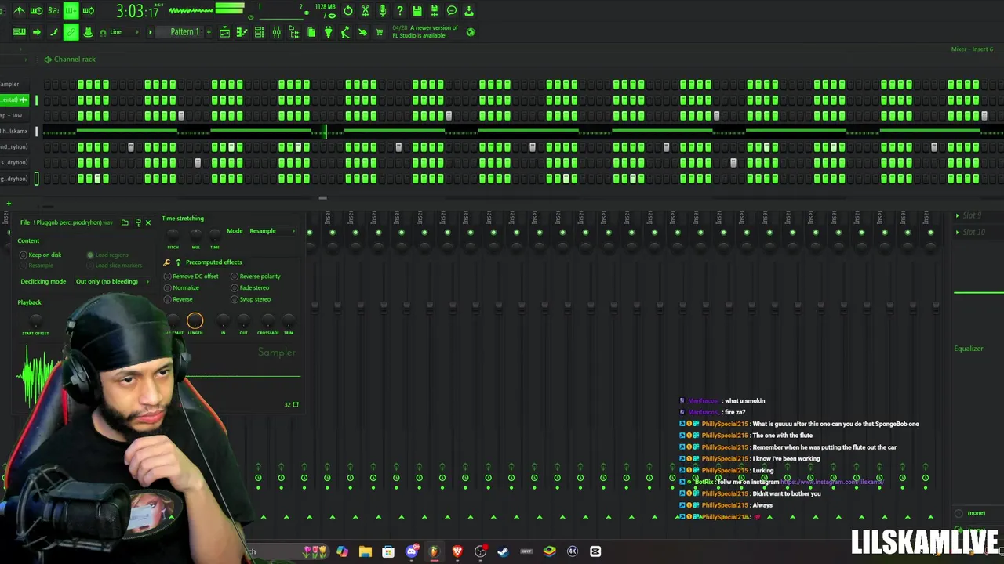Open the speech bubble project info icon

(x=452, y=11)
